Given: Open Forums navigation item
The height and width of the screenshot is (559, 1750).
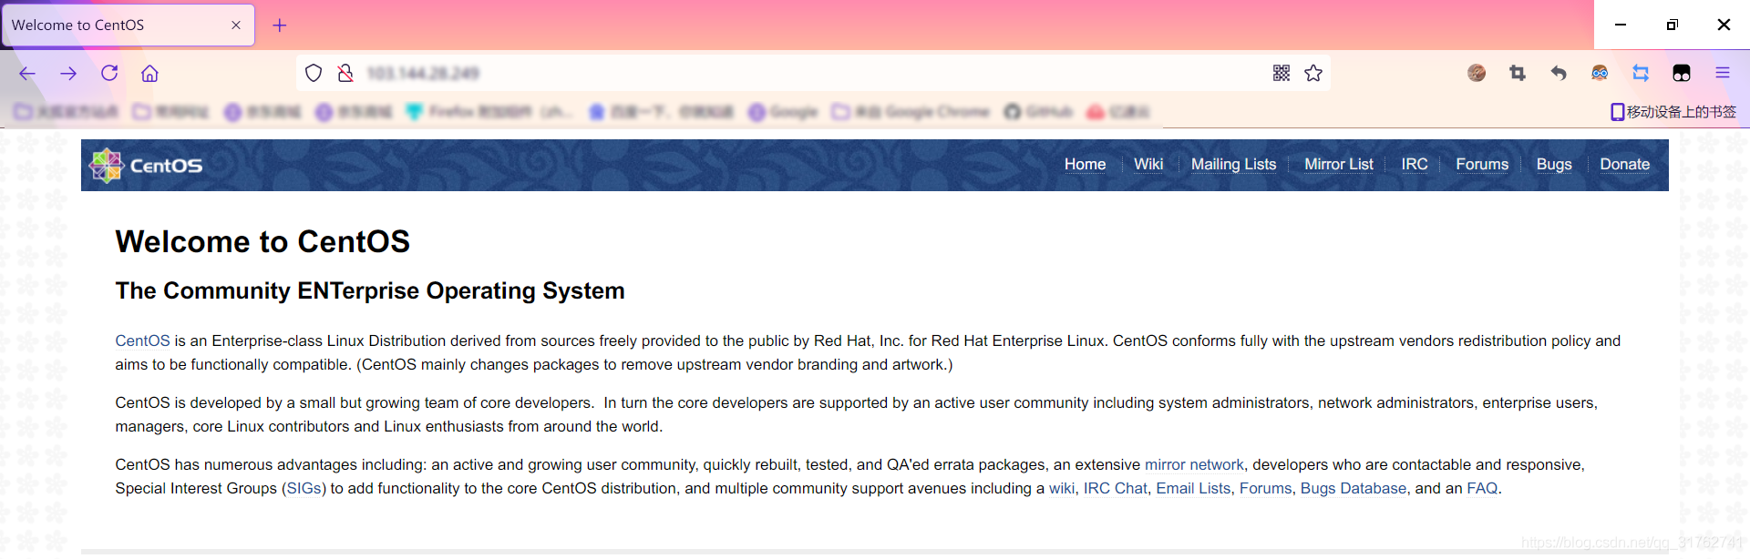Looking at the screenshot, I should point(1482,165).
